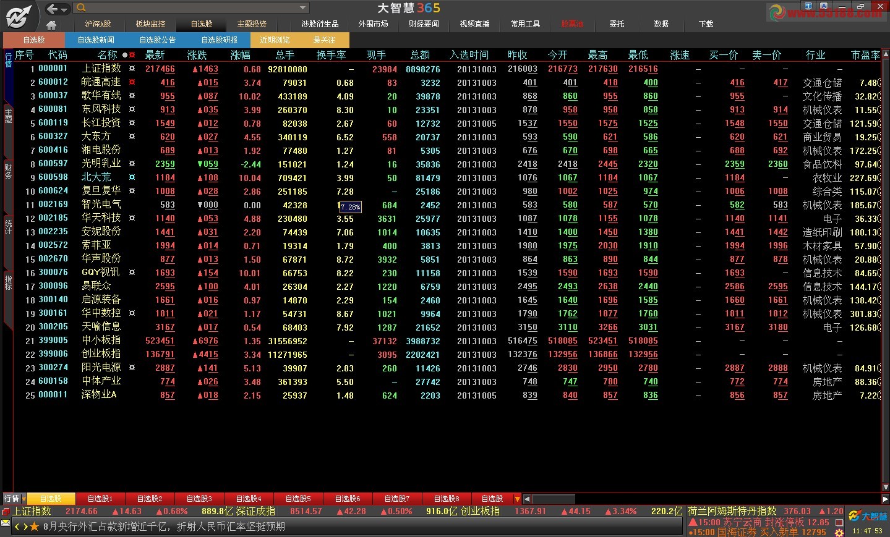This screenshot has width=890, height=537.
Task: Click the star icon in the news ticker
Action: [x=34, y=526]
